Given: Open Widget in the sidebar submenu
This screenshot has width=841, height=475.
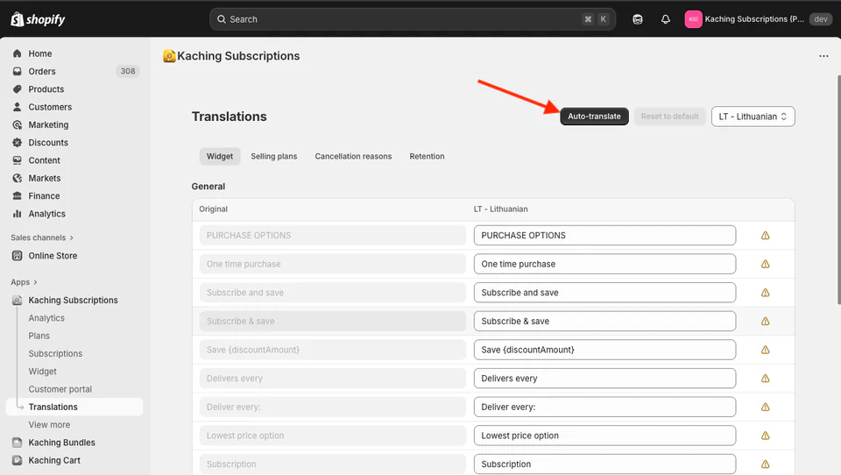Looking at the screenshot, I should click(42, 372).
